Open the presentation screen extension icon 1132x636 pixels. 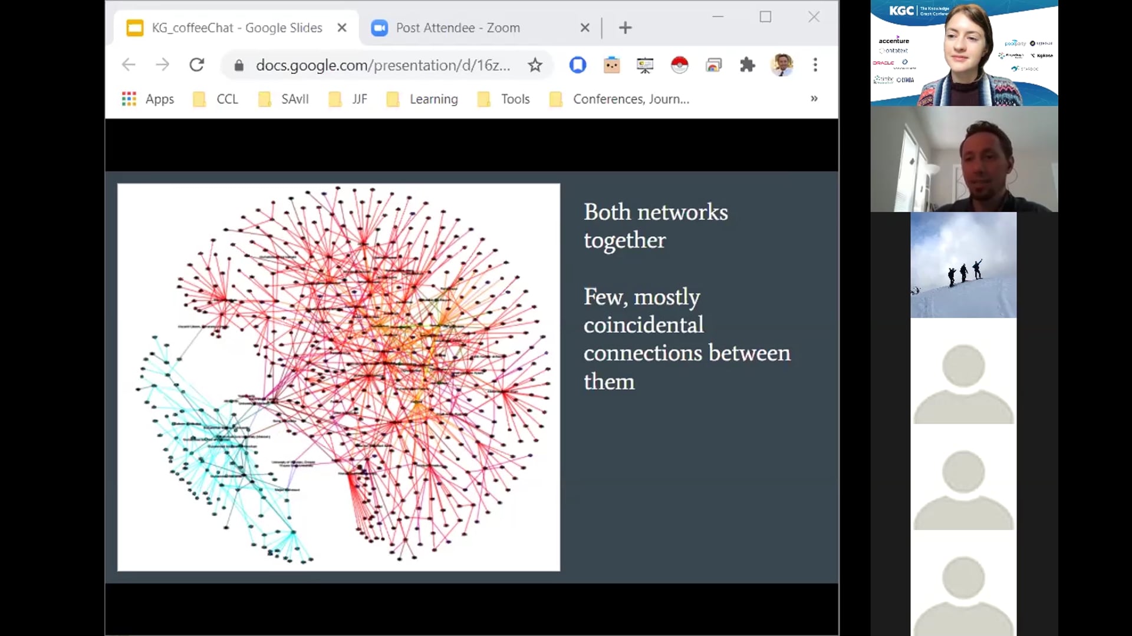(x=645, y=65)
